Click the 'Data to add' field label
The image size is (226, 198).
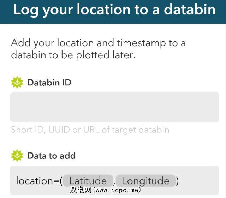(51, 156)
